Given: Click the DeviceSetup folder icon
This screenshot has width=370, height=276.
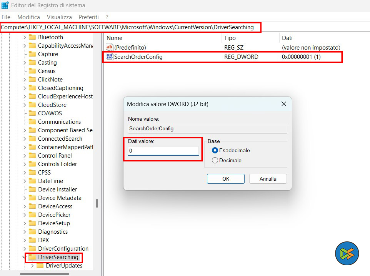Looking at the screenshot, I should click(32, 223).
